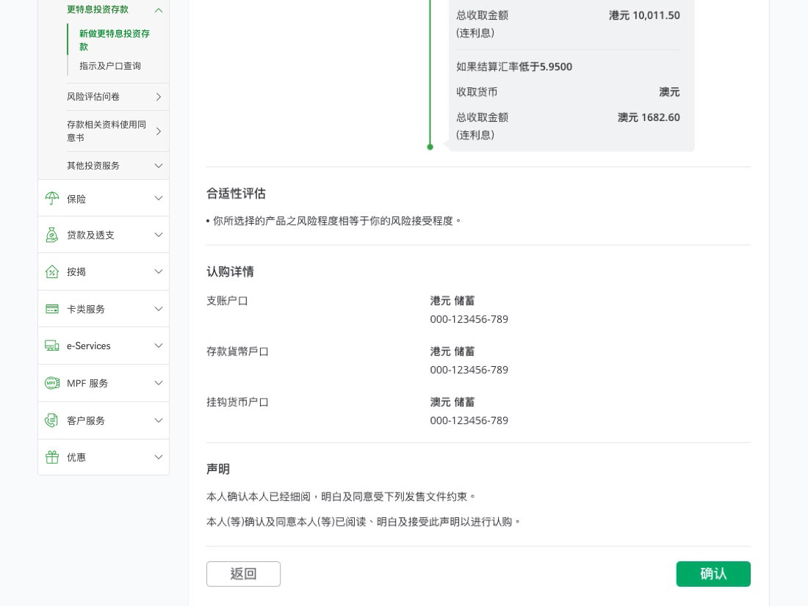Expand the 其他投资服务 chevron

159,166
